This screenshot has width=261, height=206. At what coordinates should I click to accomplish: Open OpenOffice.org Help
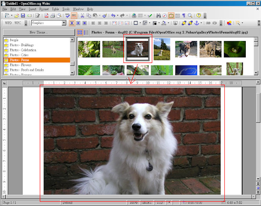(x=199, y=16)
